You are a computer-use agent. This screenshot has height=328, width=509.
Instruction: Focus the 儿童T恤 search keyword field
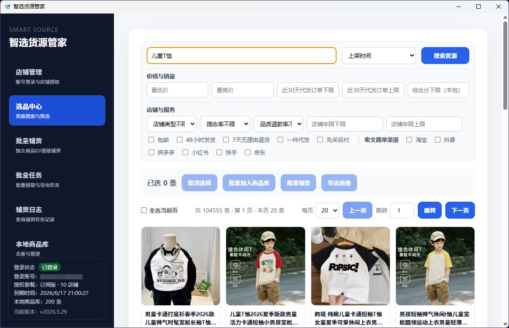coord(241,56)
